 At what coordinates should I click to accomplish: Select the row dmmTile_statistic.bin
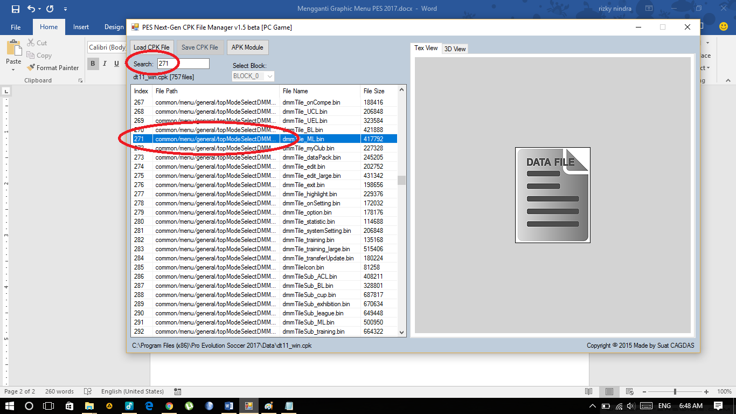click(x=265, y=222)
